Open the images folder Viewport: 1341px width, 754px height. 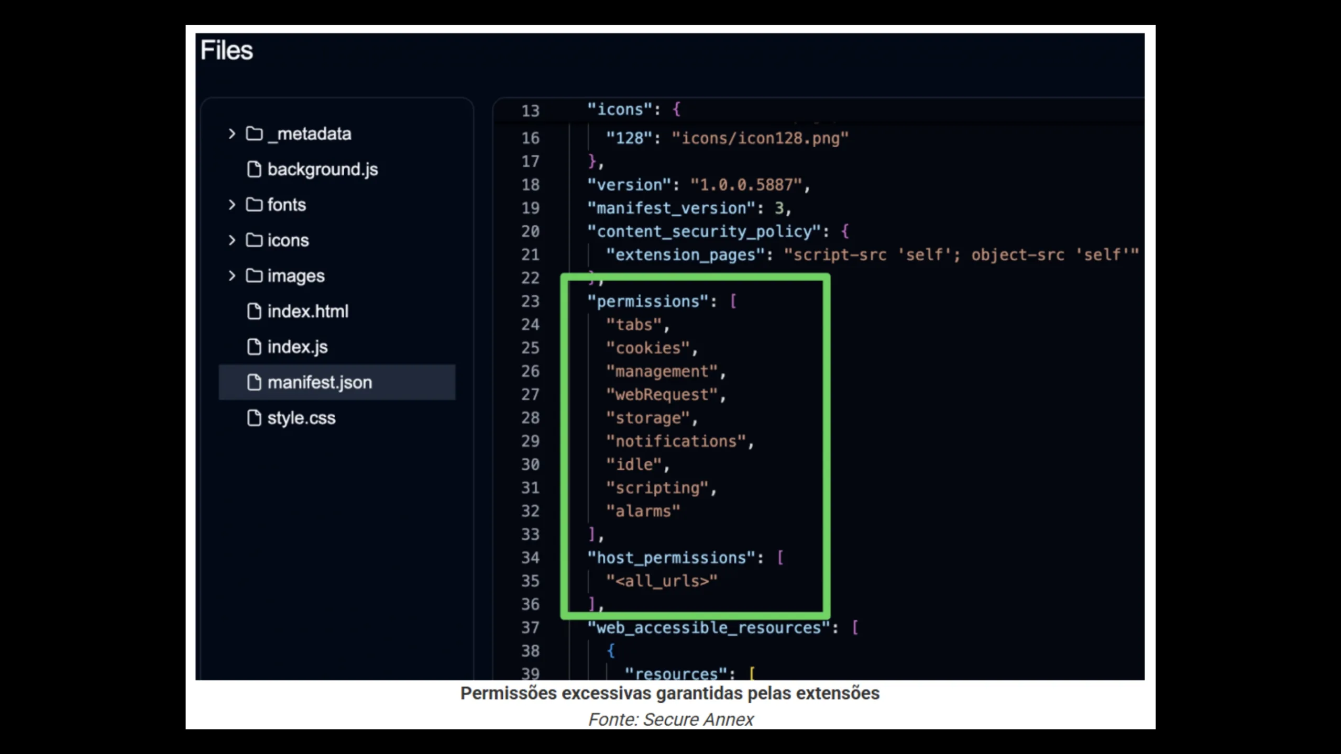[296, 276]
